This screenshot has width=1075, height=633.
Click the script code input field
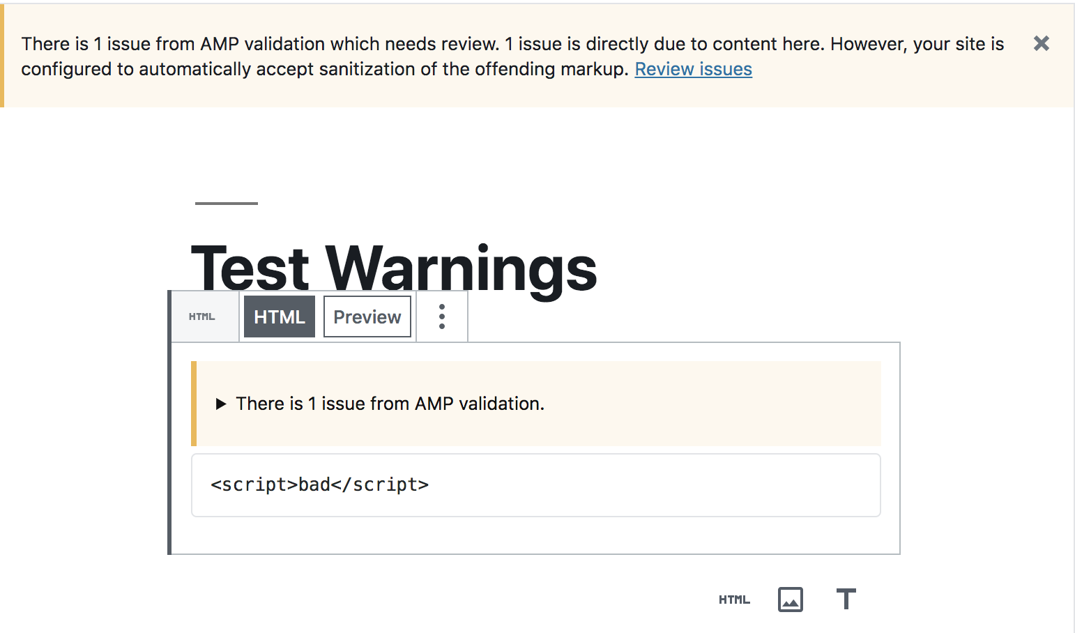[536, 485]
